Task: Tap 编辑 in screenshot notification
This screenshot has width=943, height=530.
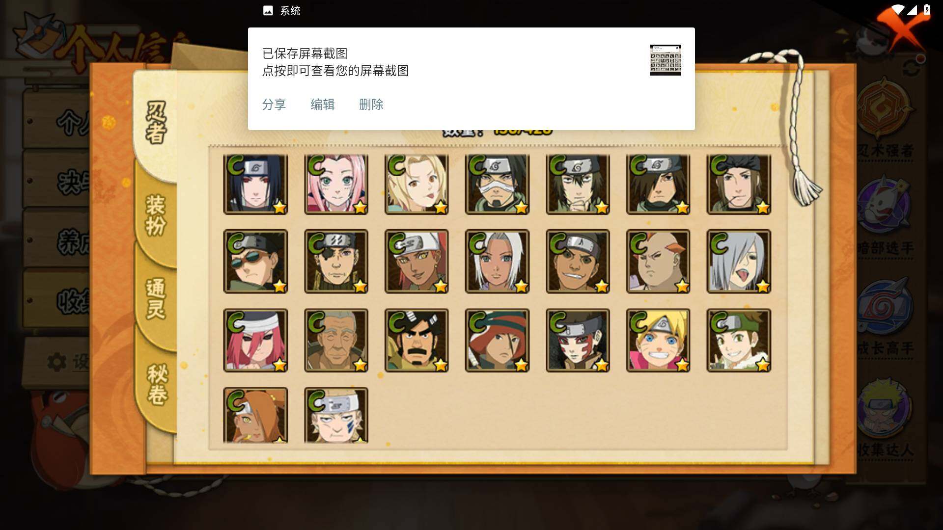Action: pos(323,105)
